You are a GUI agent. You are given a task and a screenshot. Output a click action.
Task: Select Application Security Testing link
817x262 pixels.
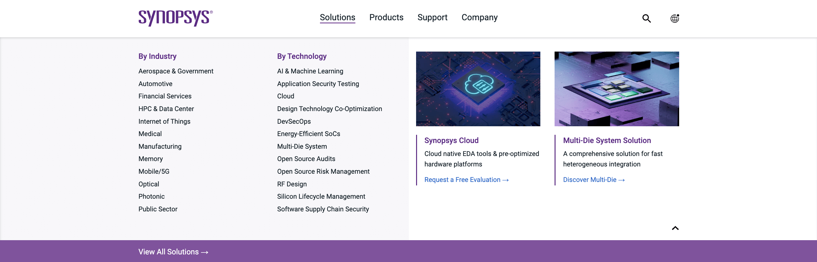[x=318, y=84]
